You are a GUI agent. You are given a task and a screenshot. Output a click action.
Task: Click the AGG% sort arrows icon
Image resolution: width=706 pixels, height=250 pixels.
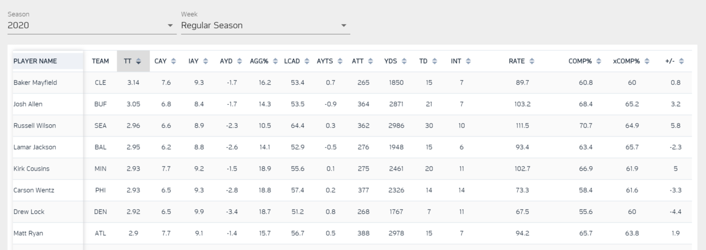[x=275, y=61]
